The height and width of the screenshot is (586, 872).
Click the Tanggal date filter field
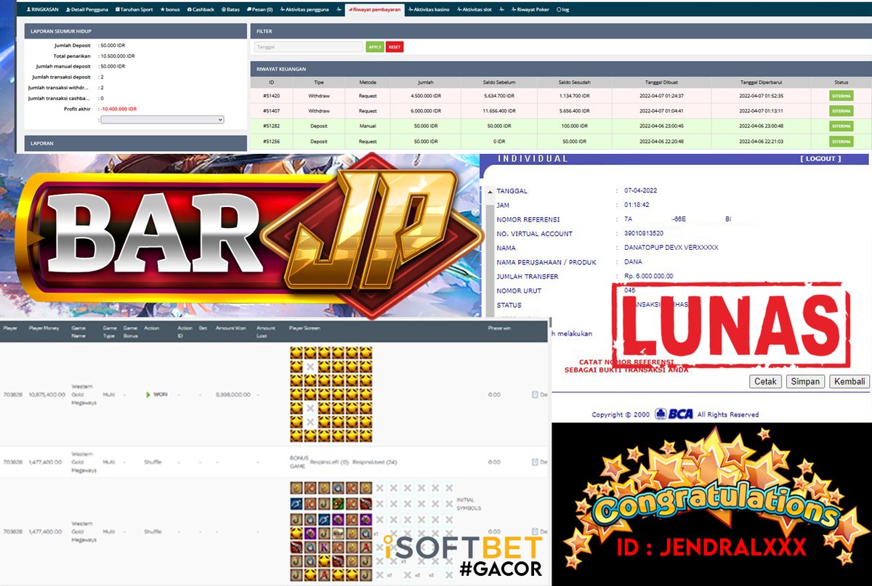[x=308, y=46]
